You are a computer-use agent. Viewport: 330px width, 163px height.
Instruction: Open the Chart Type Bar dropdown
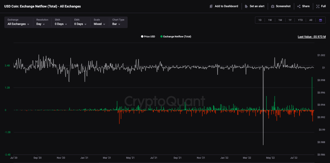(118, 22)
